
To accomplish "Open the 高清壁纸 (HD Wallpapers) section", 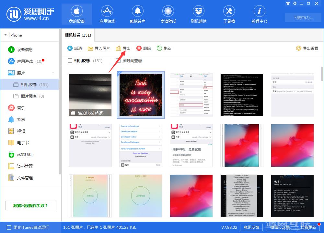I will click(x=168, y=14).
